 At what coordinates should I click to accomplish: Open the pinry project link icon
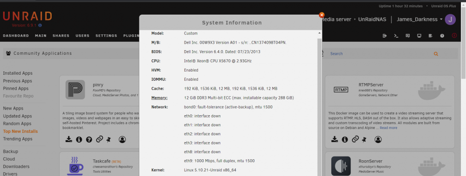tap(99, 139)
